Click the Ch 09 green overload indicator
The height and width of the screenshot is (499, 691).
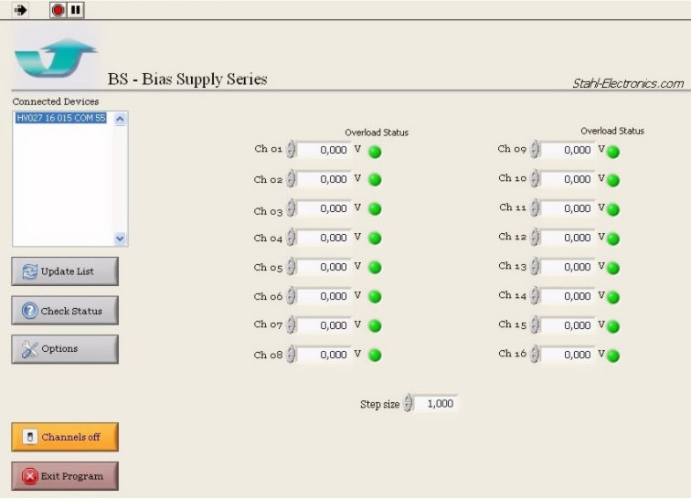pyautogui.click(x=613, y=151)
